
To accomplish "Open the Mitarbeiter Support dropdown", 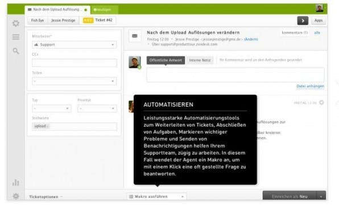I will 74,45.
